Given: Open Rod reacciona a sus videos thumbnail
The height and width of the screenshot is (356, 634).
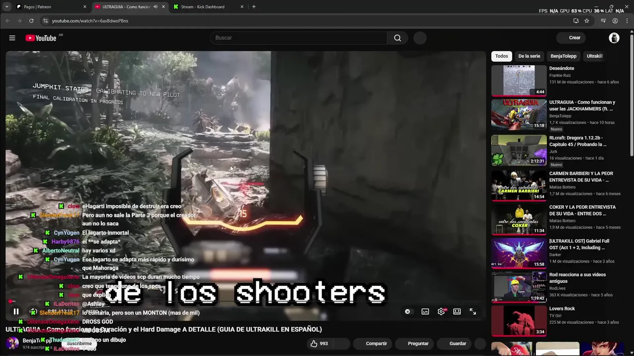Looking at the screenshot, I should [x=519, y=287].
